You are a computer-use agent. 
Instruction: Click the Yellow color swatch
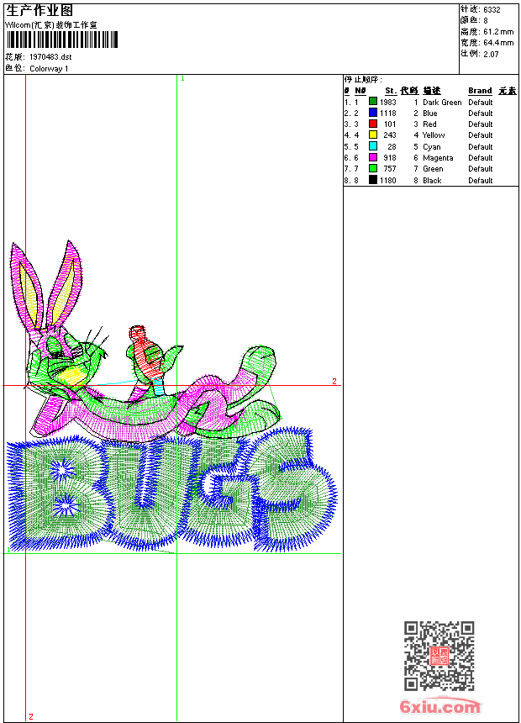coord(373,135)
